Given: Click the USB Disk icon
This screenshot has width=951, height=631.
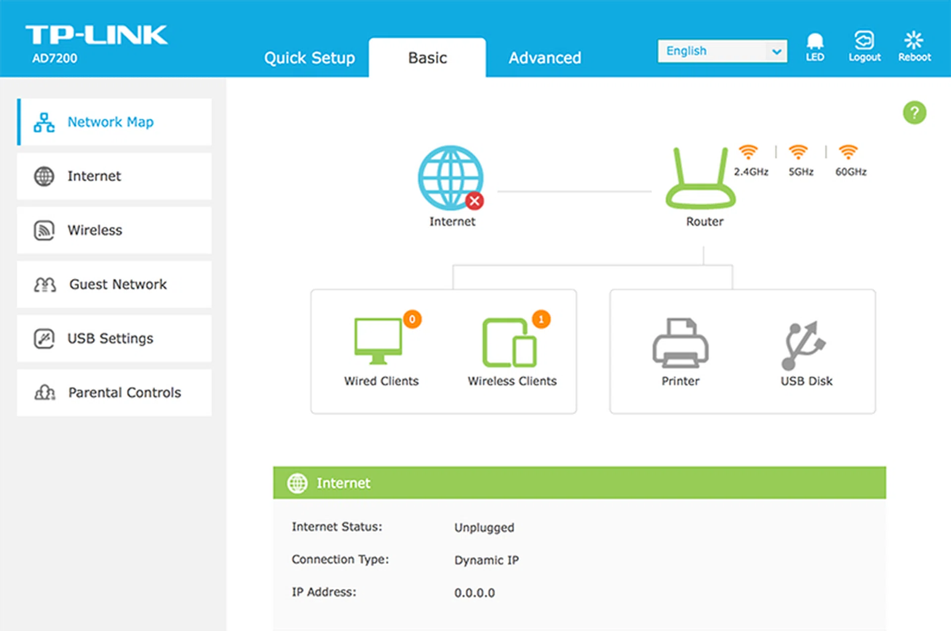Looking at the screenshot, I should [803, 345].
